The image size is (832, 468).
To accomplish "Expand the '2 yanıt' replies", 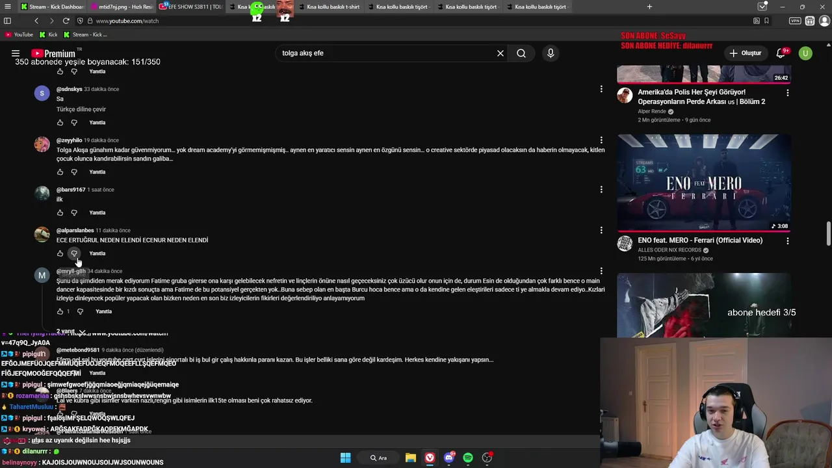I will [70, 331].
